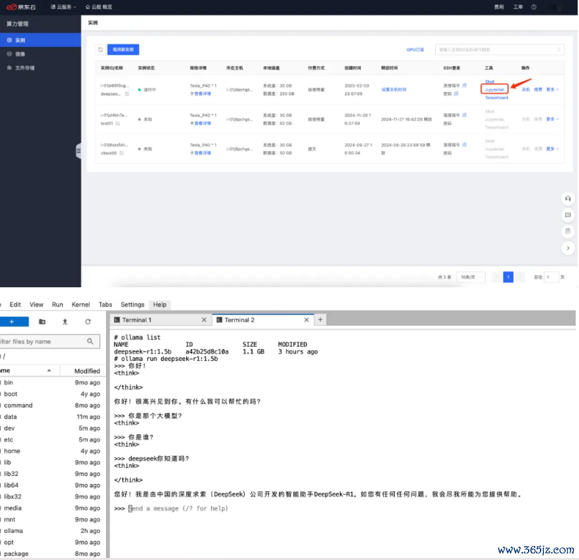Image resolution: width=579 pixels, height=560 pixels.
Task: Open the Edit menu in JupyterLab
Action: pyautogui.click(x=15, y=304)
